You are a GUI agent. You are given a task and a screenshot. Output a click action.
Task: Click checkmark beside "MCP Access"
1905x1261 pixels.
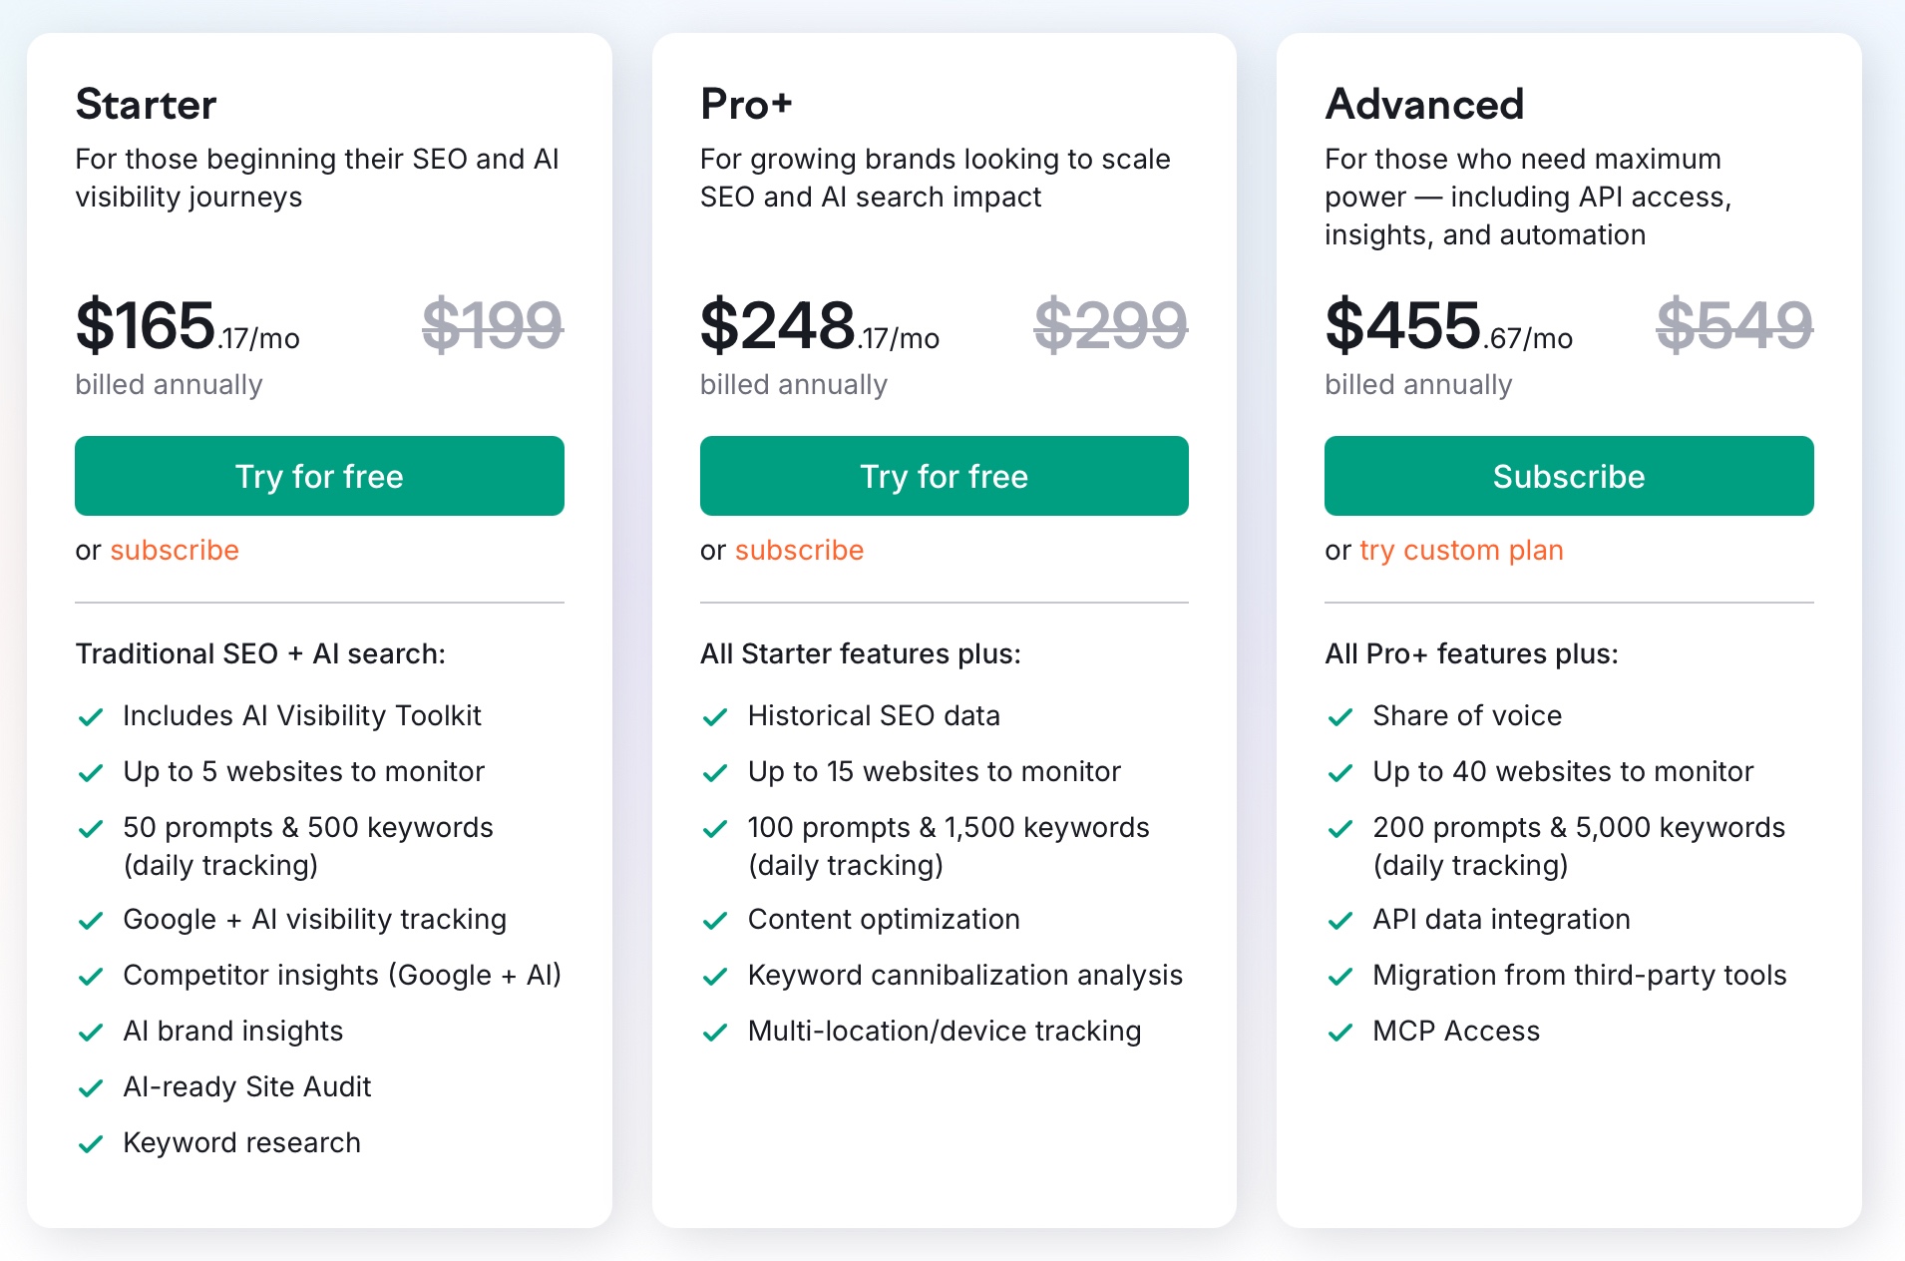click(1340, 1031)
